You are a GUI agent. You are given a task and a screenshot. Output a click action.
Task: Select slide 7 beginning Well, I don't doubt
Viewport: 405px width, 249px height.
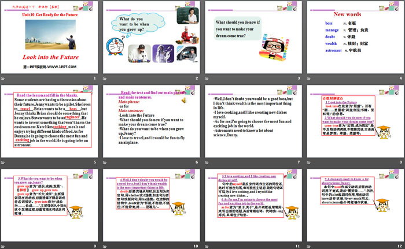click(x=253, y=121)
